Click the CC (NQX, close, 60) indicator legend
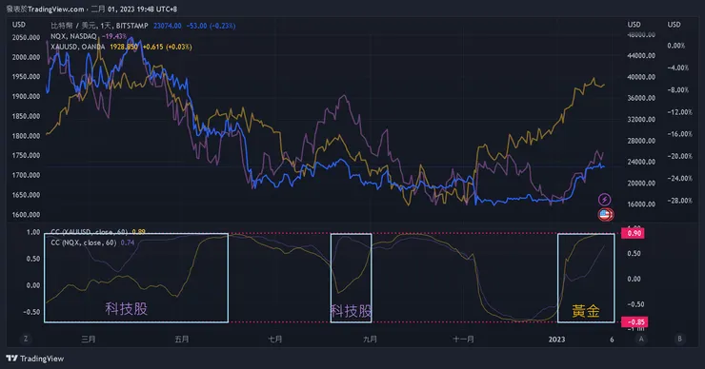This screenshot has height=369, width=705. pyautogui.click(x=84, y=243)
